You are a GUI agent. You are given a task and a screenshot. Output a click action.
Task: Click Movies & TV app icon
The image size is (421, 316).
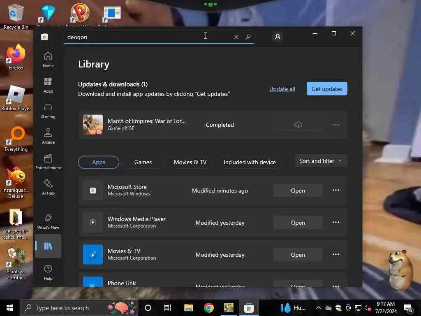click(x=93, y=254)
